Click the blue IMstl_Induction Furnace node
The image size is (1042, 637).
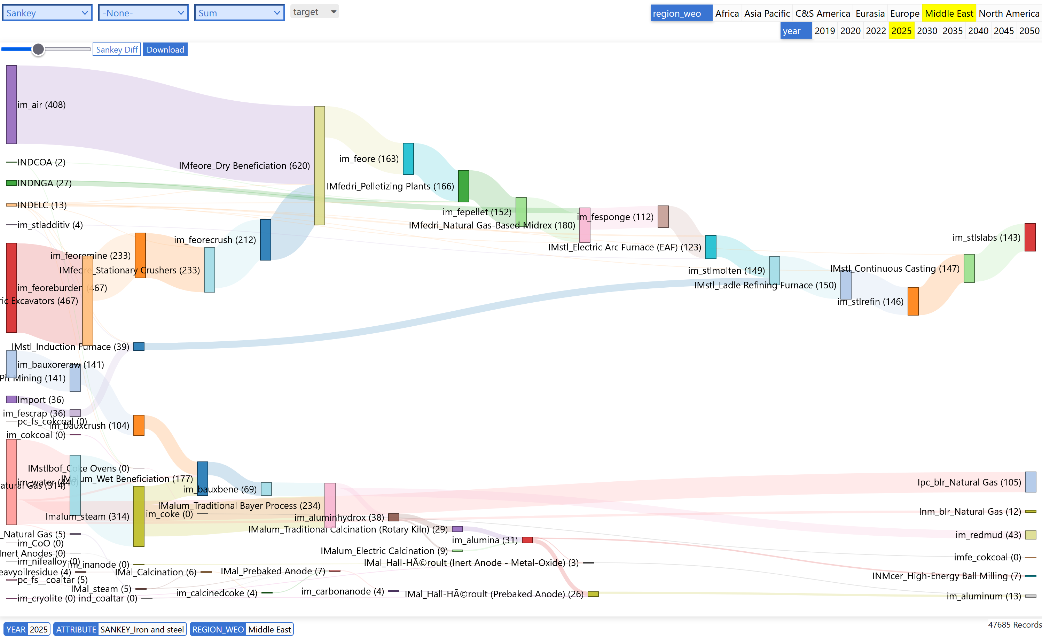tap(139, 347)
